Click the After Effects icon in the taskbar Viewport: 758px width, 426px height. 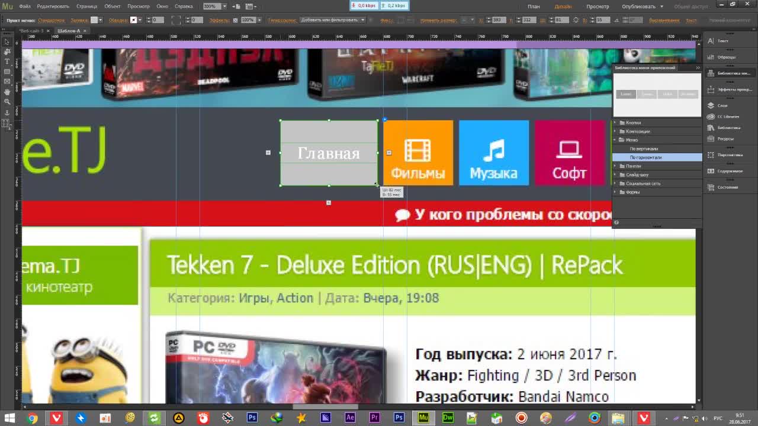point(350,418)
